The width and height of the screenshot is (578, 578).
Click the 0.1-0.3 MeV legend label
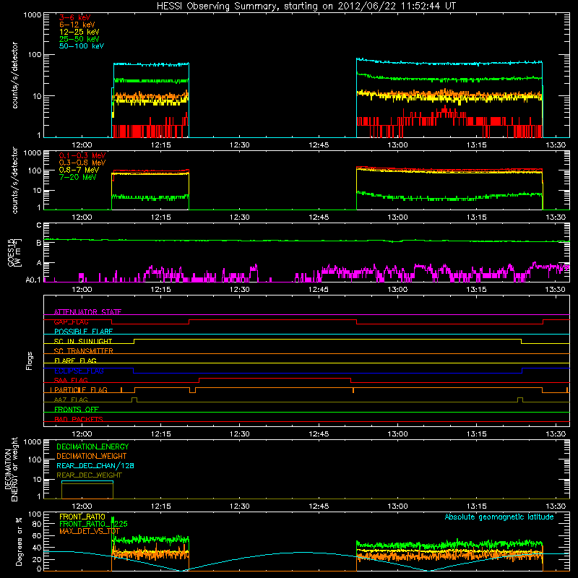(82, 155)
